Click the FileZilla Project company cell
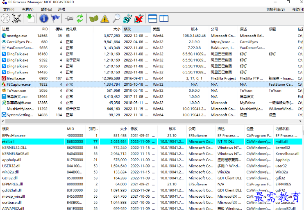Viewport: 304px width, 210px height. 223,78
